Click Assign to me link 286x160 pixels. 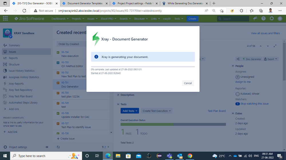click(x=243, y=82)
